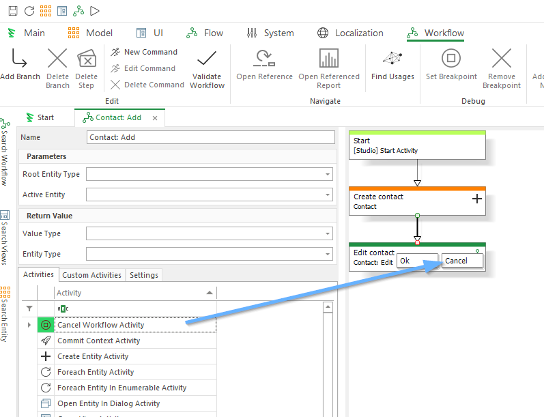This screenshot has width=544, height=417.
Task: Select Foreach Entity In Enumerable Activity
Action: [x=135, y=388]
